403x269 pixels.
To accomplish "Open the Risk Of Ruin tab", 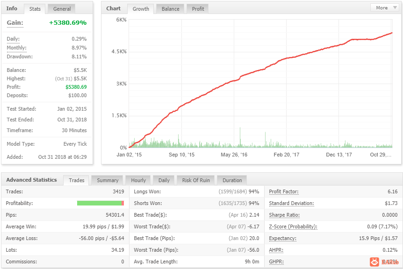I will [x=196, y=180].
